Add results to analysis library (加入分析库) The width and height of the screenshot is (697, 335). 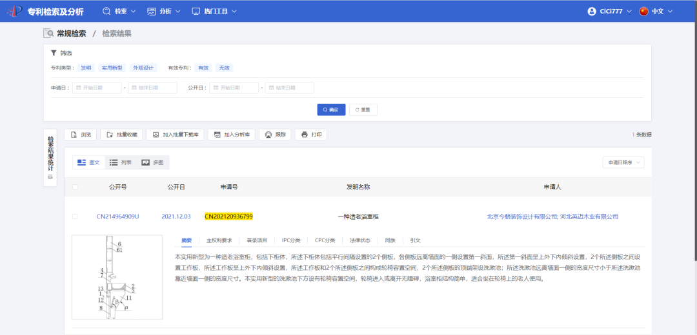coord(231,135)
